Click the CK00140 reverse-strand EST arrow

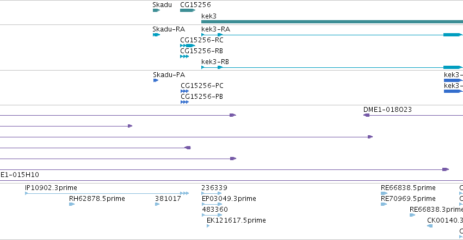point(430,226)
